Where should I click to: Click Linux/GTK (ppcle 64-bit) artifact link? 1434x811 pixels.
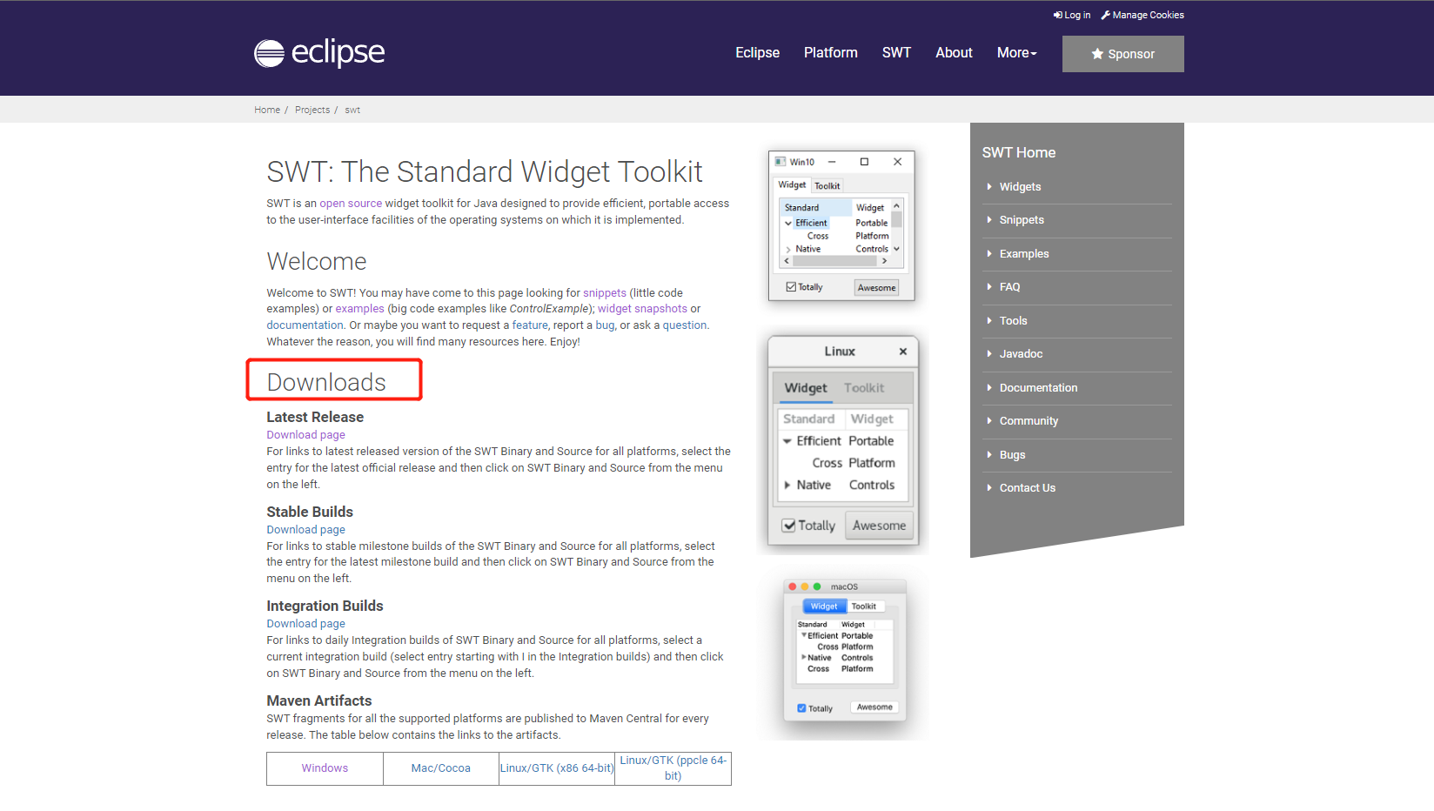pos(673,768)
